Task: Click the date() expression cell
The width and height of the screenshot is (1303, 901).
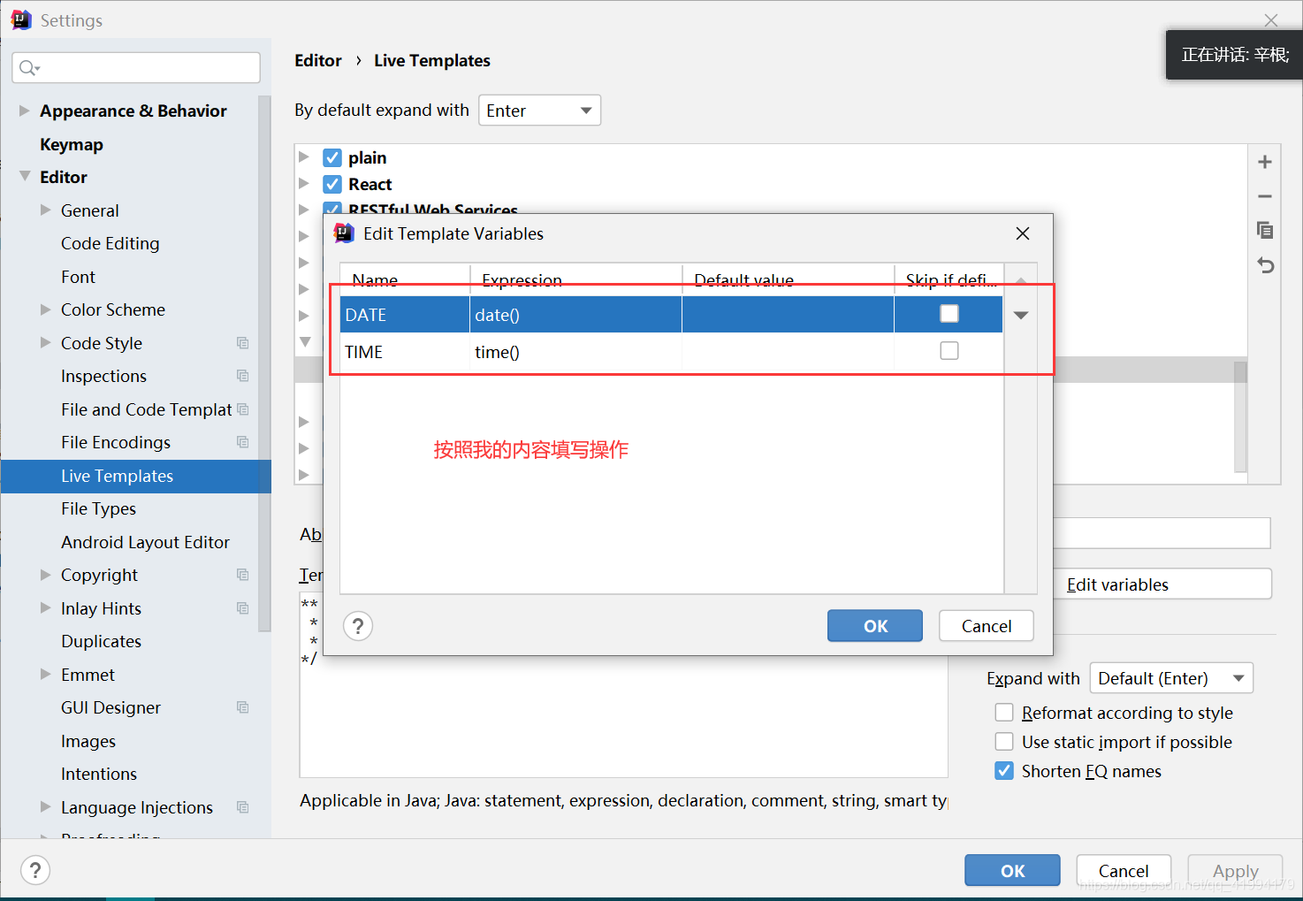Action: [x=575, y=315]
